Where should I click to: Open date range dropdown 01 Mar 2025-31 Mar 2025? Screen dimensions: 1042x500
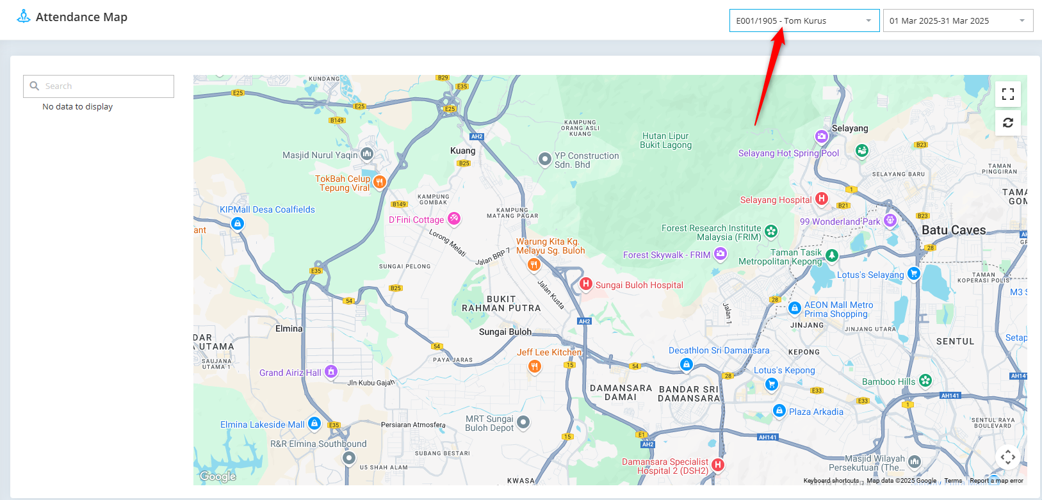tap(958, 20)
